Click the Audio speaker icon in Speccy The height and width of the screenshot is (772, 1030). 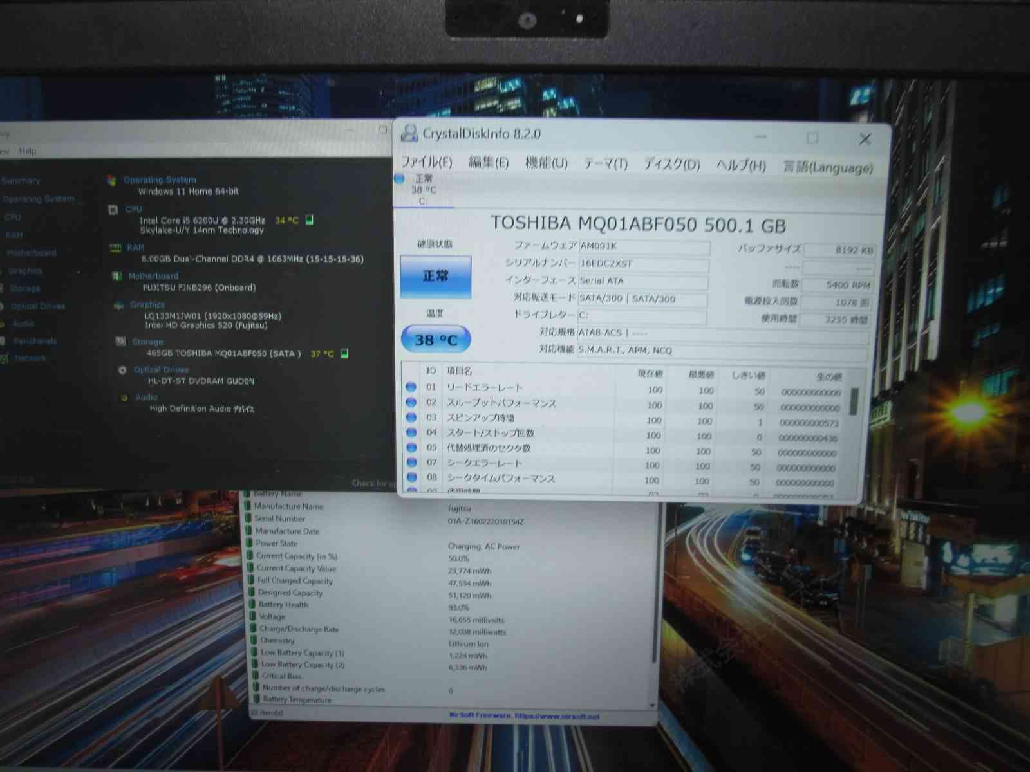[x=124, y=398]
